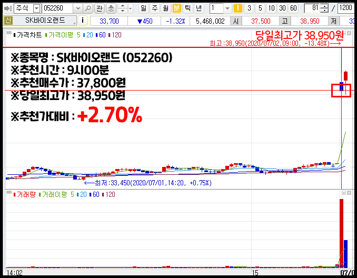Screen dimensions: 357x278
Task: Click the 14:02 time axis label
Action: [15, 273]
